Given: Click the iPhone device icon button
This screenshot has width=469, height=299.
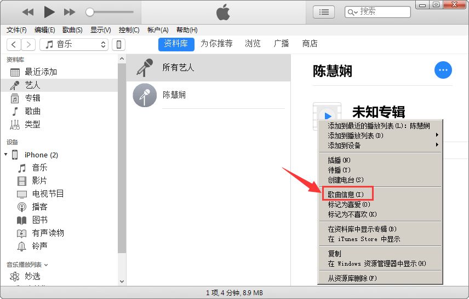Looking at the screenshot, I should [x=118, y=44].
